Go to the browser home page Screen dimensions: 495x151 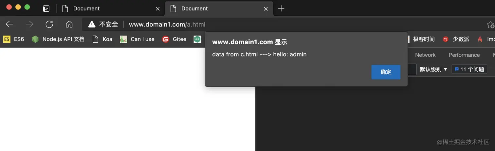(69, 24)
